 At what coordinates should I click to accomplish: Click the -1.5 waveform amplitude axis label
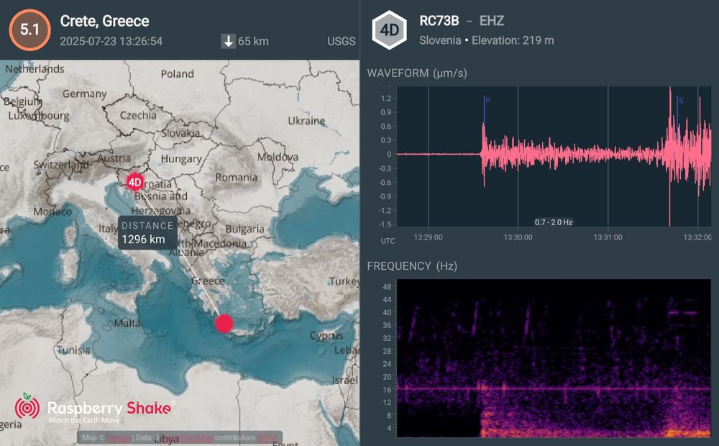(x=385, y=224)
